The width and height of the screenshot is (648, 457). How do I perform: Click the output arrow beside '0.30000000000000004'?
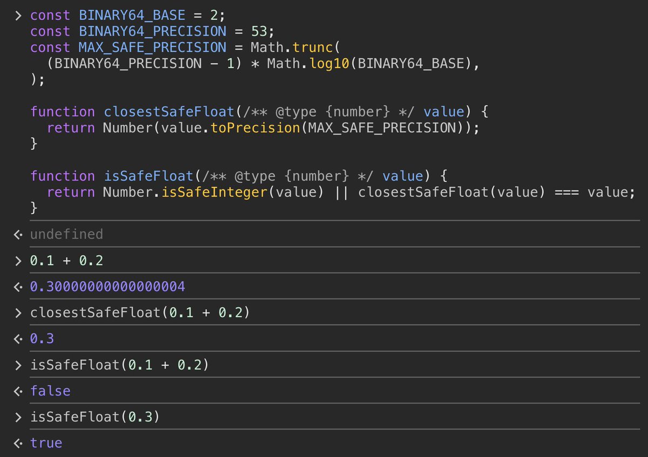click(18, 287)
